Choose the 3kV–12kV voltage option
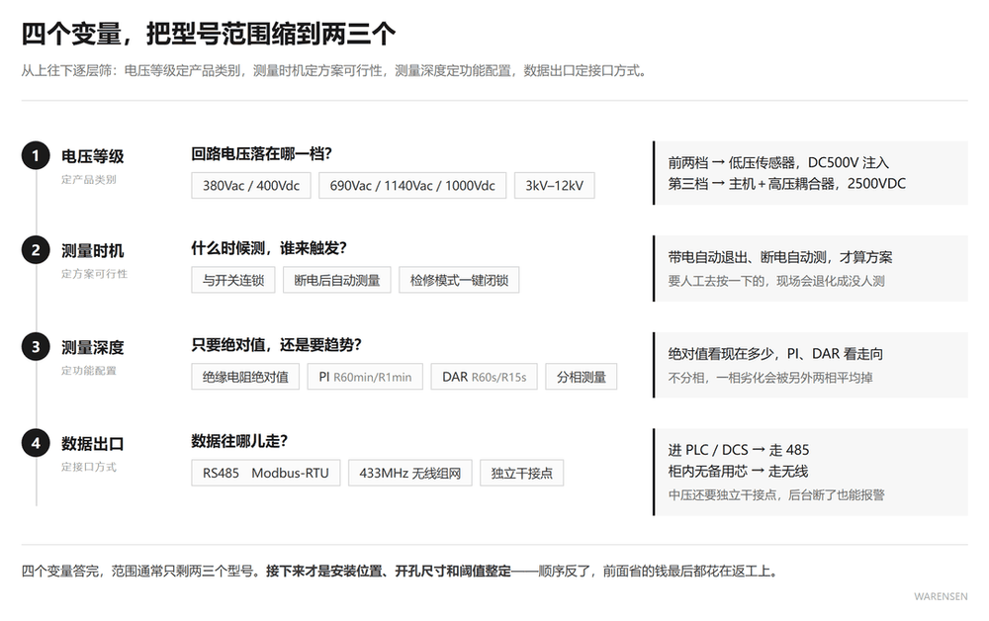Screen dimensions: 989x621 pos(555,185)
